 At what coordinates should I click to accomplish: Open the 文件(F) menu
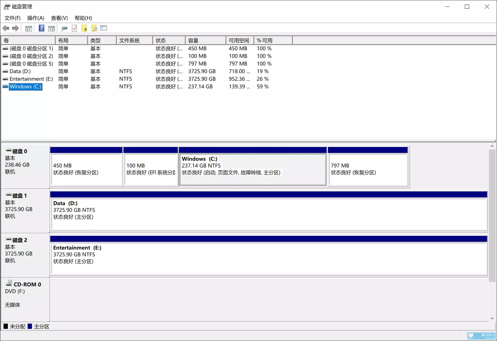[x=12, y=18]
